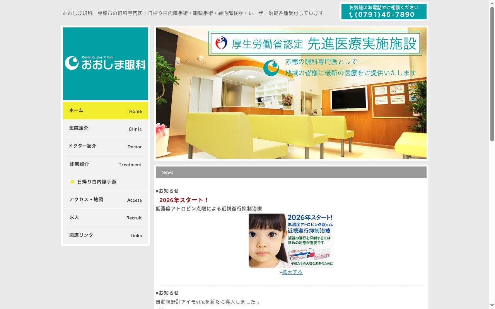Click the 自動視野計アイモvifa announcement text
The image size is (495, 309).
tap(208, 302)
